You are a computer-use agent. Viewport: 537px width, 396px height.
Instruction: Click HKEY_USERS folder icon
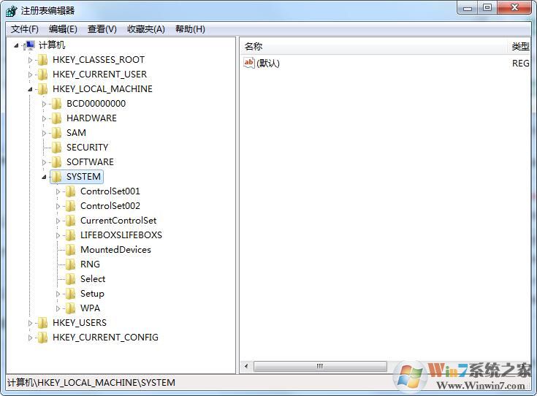42,323
